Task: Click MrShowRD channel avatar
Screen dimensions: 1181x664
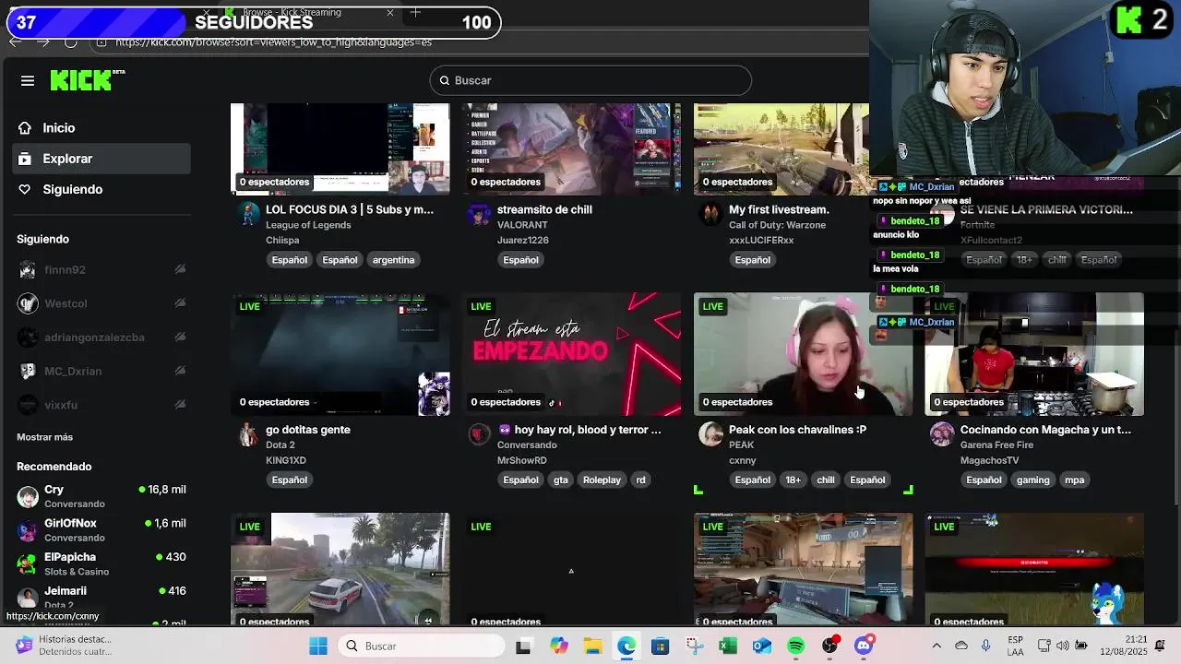Action: 479,435
